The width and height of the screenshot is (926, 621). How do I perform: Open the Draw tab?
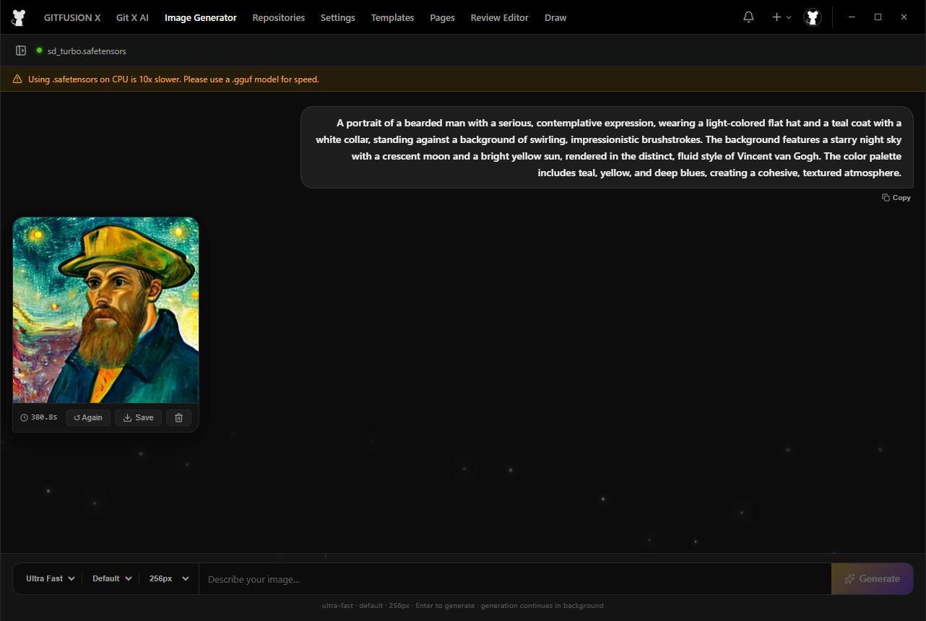click(555, 17)
